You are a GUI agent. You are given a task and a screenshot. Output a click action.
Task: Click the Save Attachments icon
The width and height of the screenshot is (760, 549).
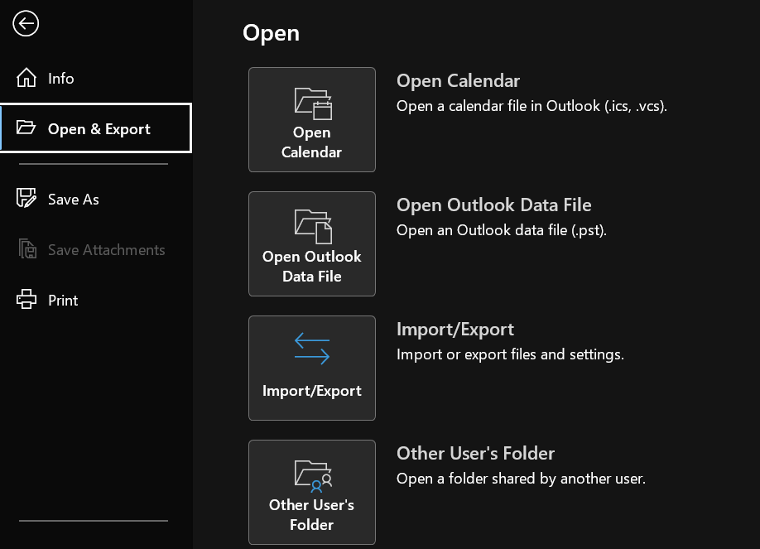click(27, 248)
